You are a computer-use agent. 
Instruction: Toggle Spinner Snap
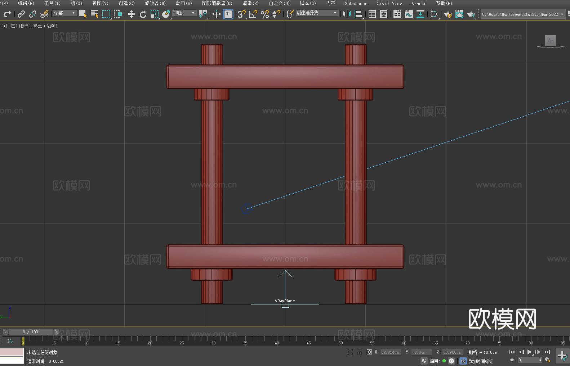(276, 14)
